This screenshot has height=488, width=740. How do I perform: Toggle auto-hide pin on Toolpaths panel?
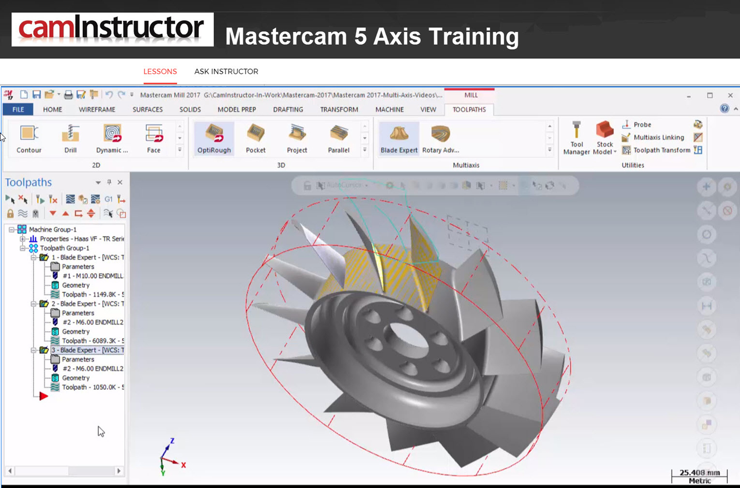(109, 182)
